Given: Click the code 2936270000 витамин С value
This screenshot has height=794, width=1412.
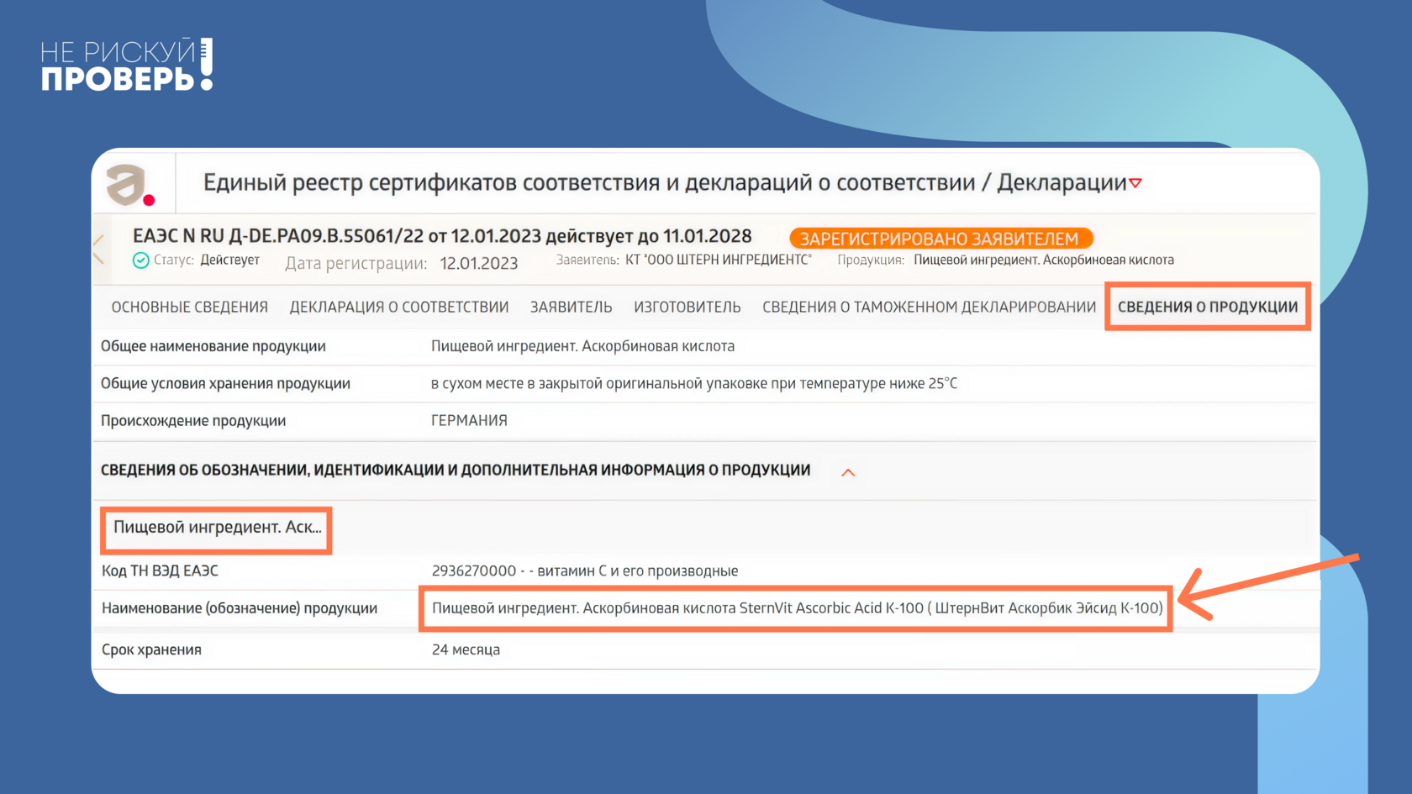Looking at the screenshot, I should point(585,571).
